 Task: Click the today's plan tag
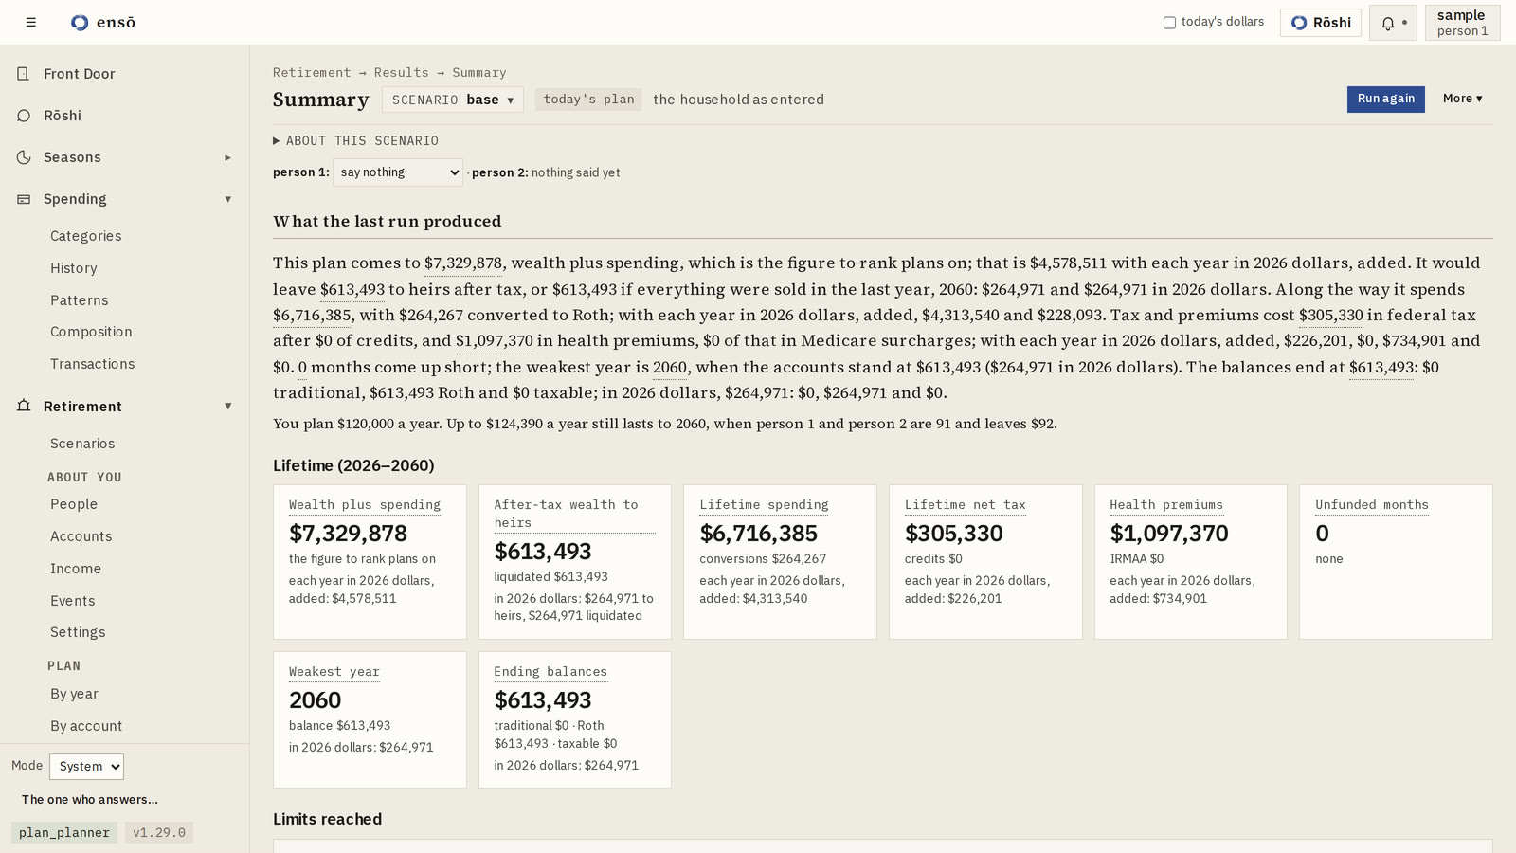pos(588,100)
